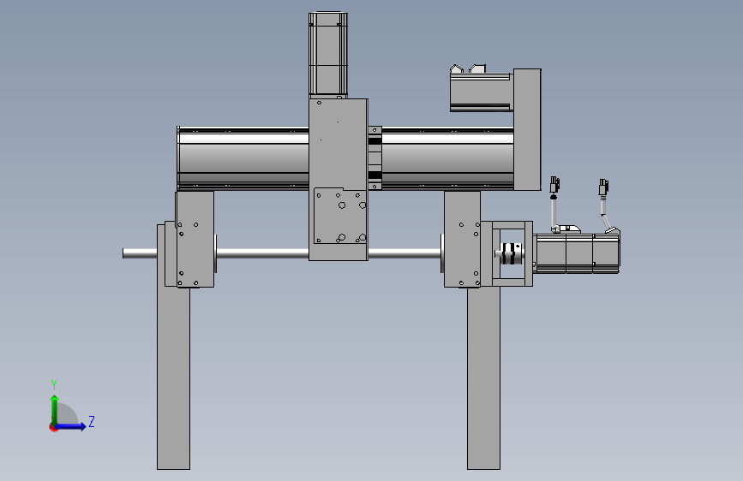
Task: Select the servo motor mounted upper right
Action: 481,92
